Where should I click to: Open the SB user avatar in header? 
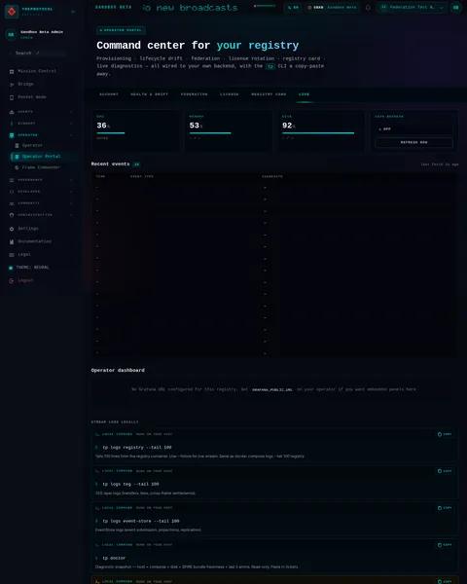[x=456, y=8]
